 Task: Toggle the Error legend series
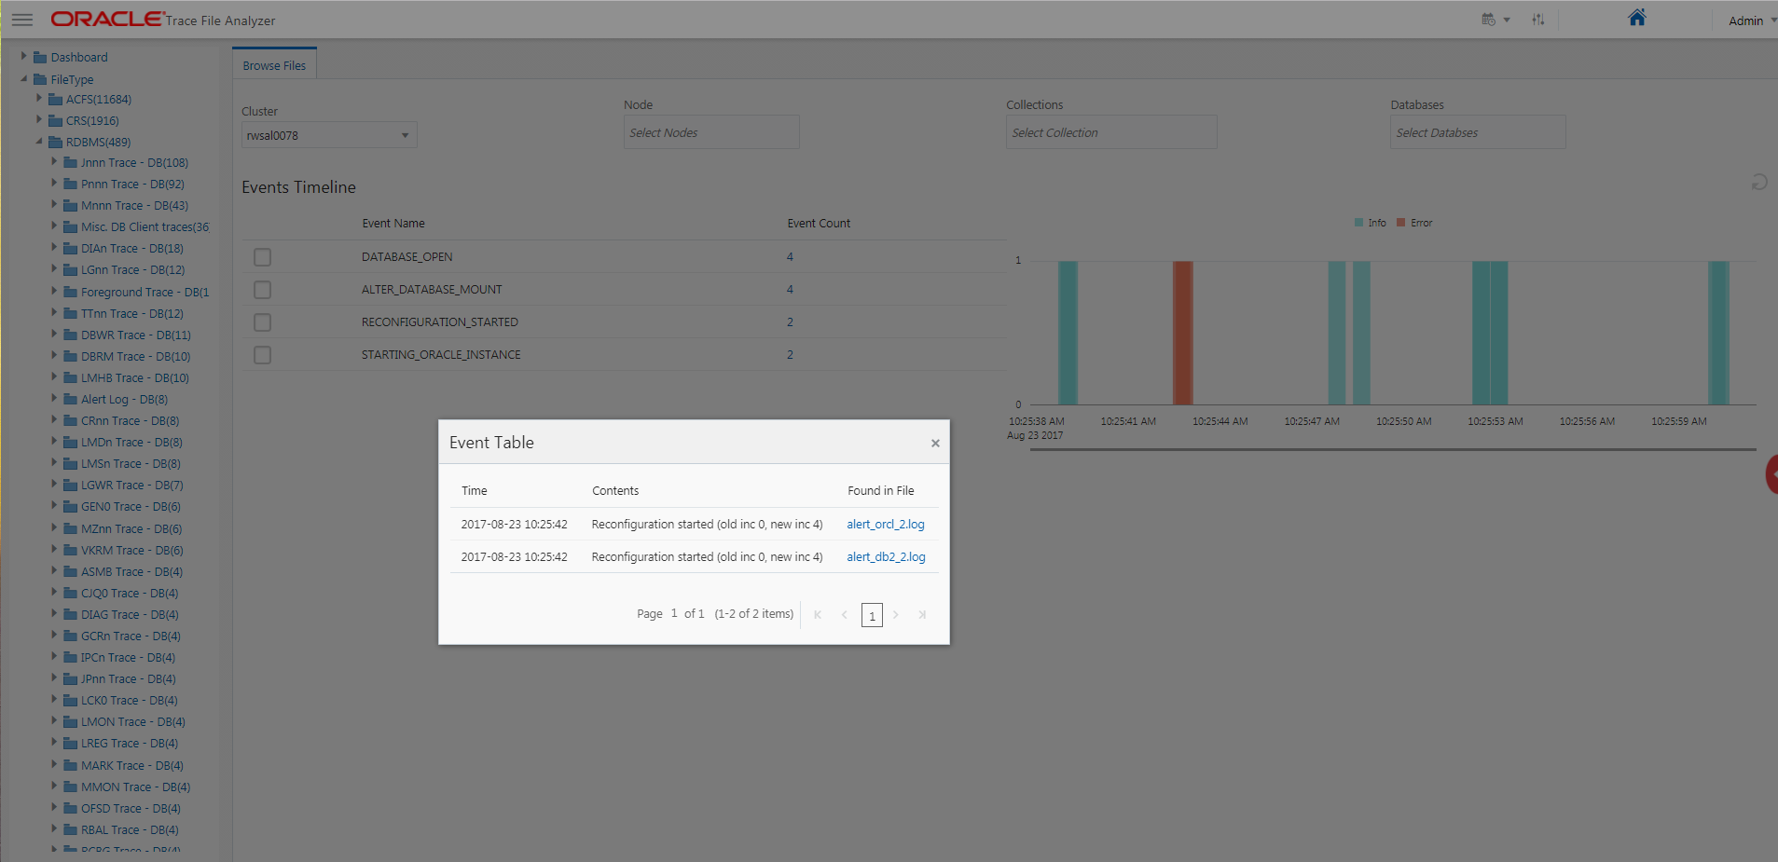tap(1414, 223)
